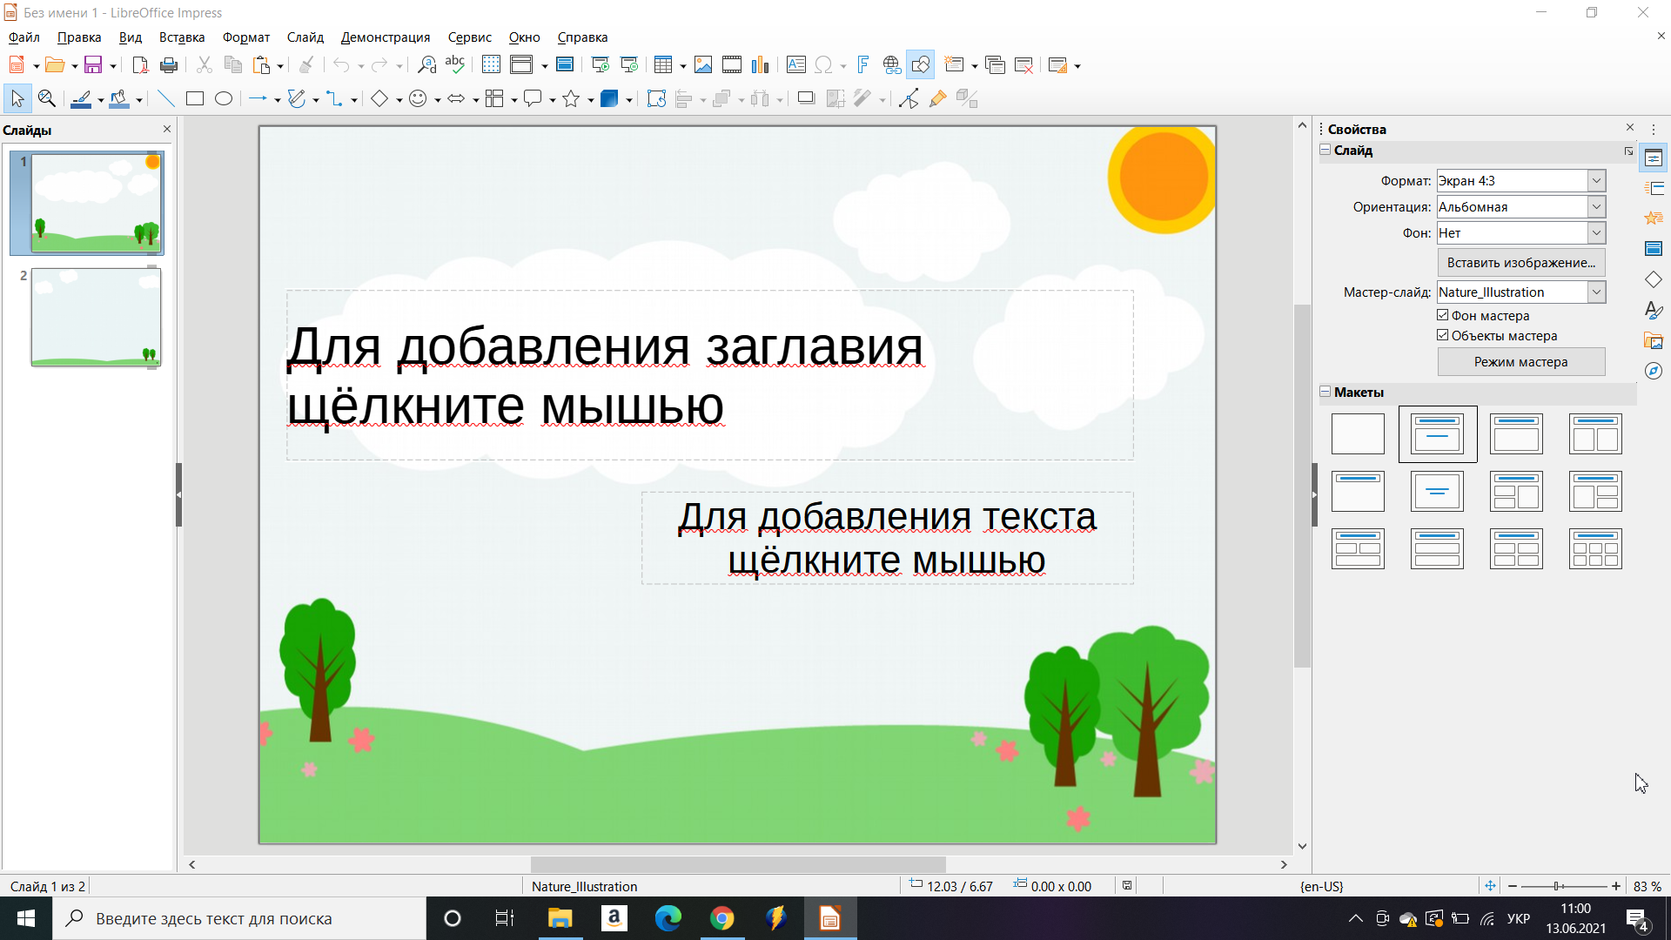Image resolution: width=1671 pixels, height=940 pixels.
Task: Open the Gallery sidebar panel
Action: point(1654,340)
